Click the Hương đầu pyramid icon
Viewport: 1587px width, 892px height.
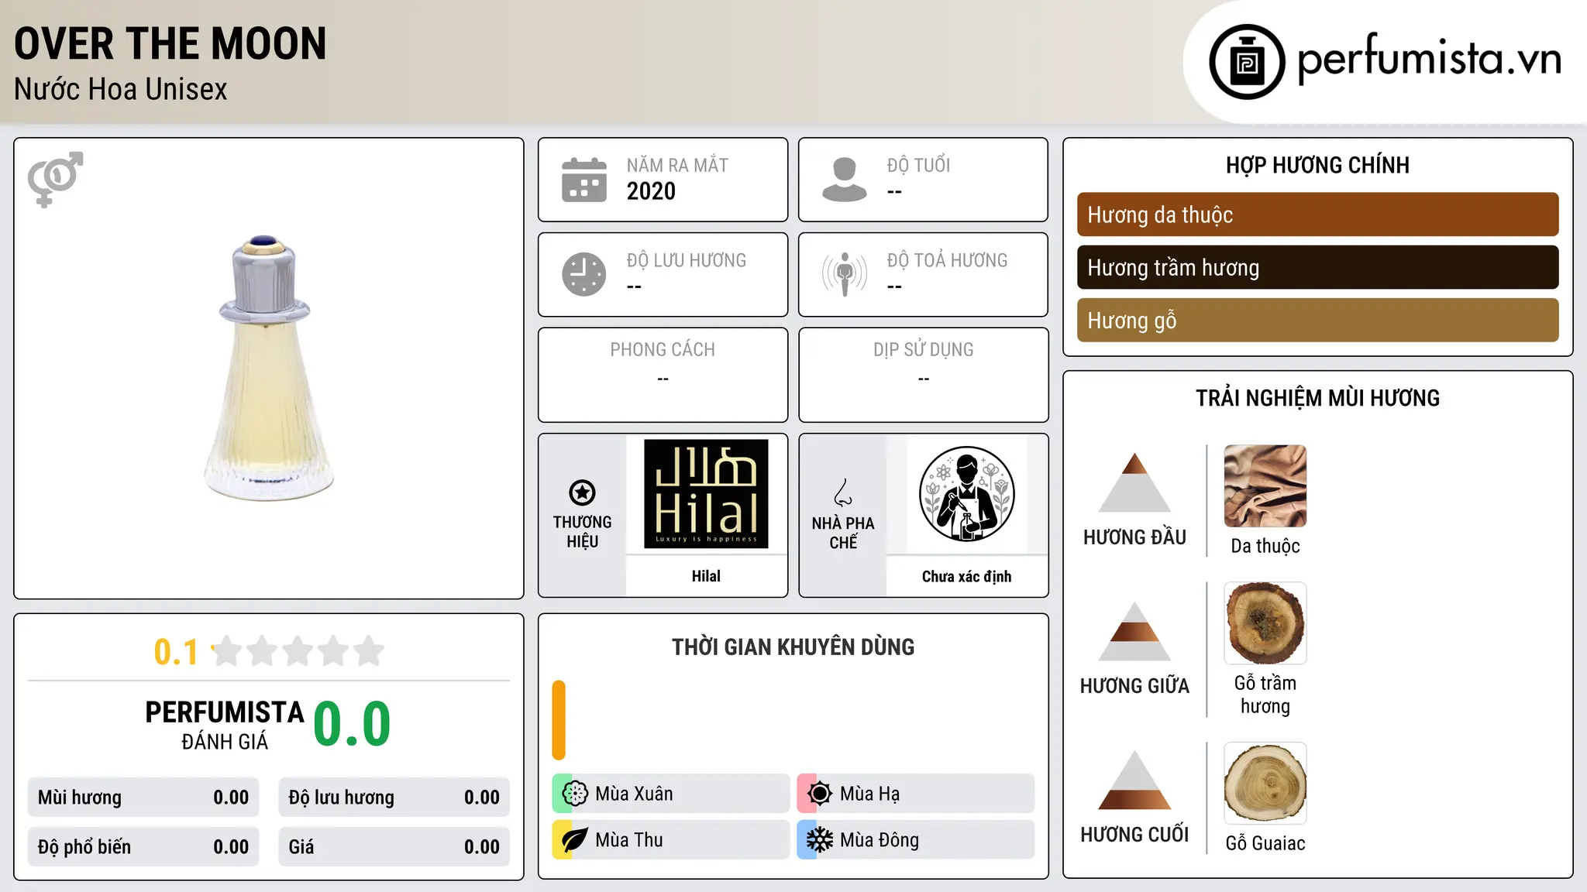[1134, 482]
